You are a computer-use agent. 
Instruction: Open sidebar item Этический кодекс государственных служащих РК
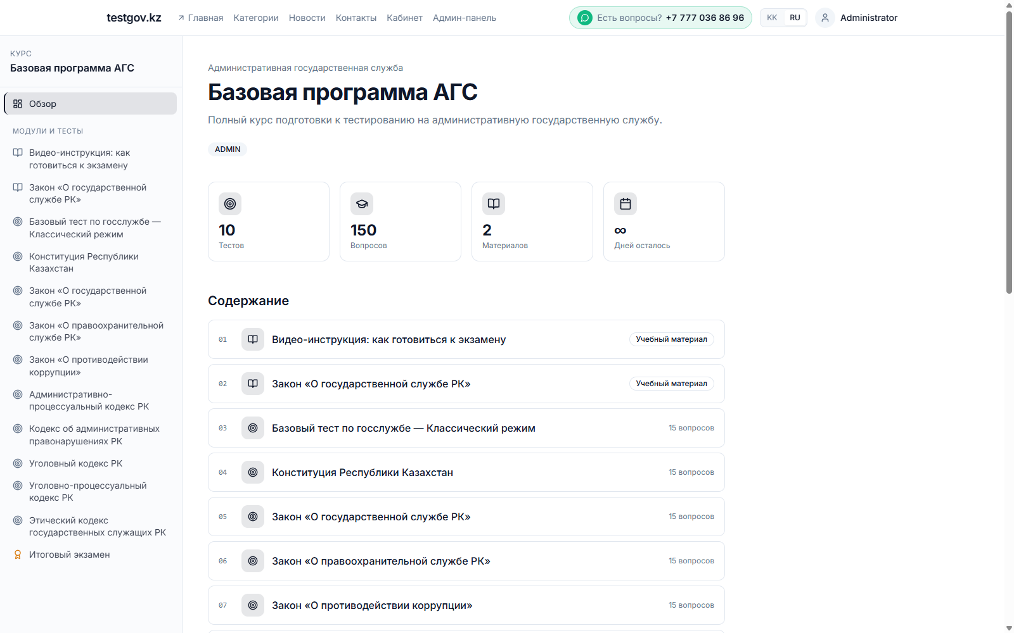pos(90,527)
